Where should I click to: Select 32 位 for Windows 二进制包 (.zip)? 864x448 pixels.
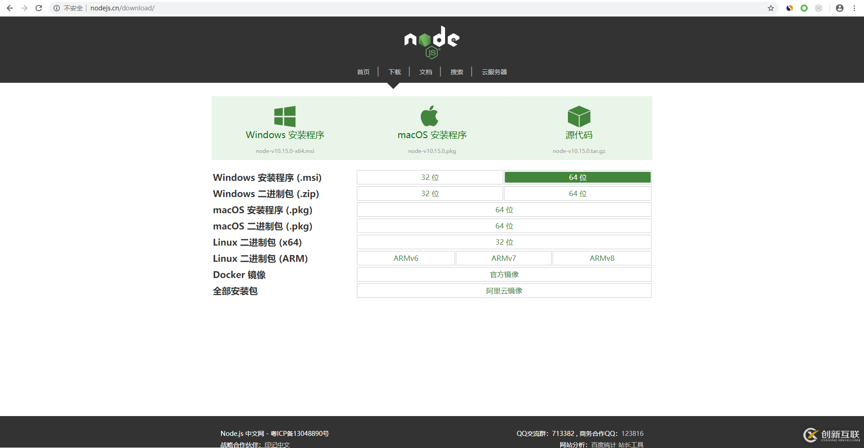430,193
